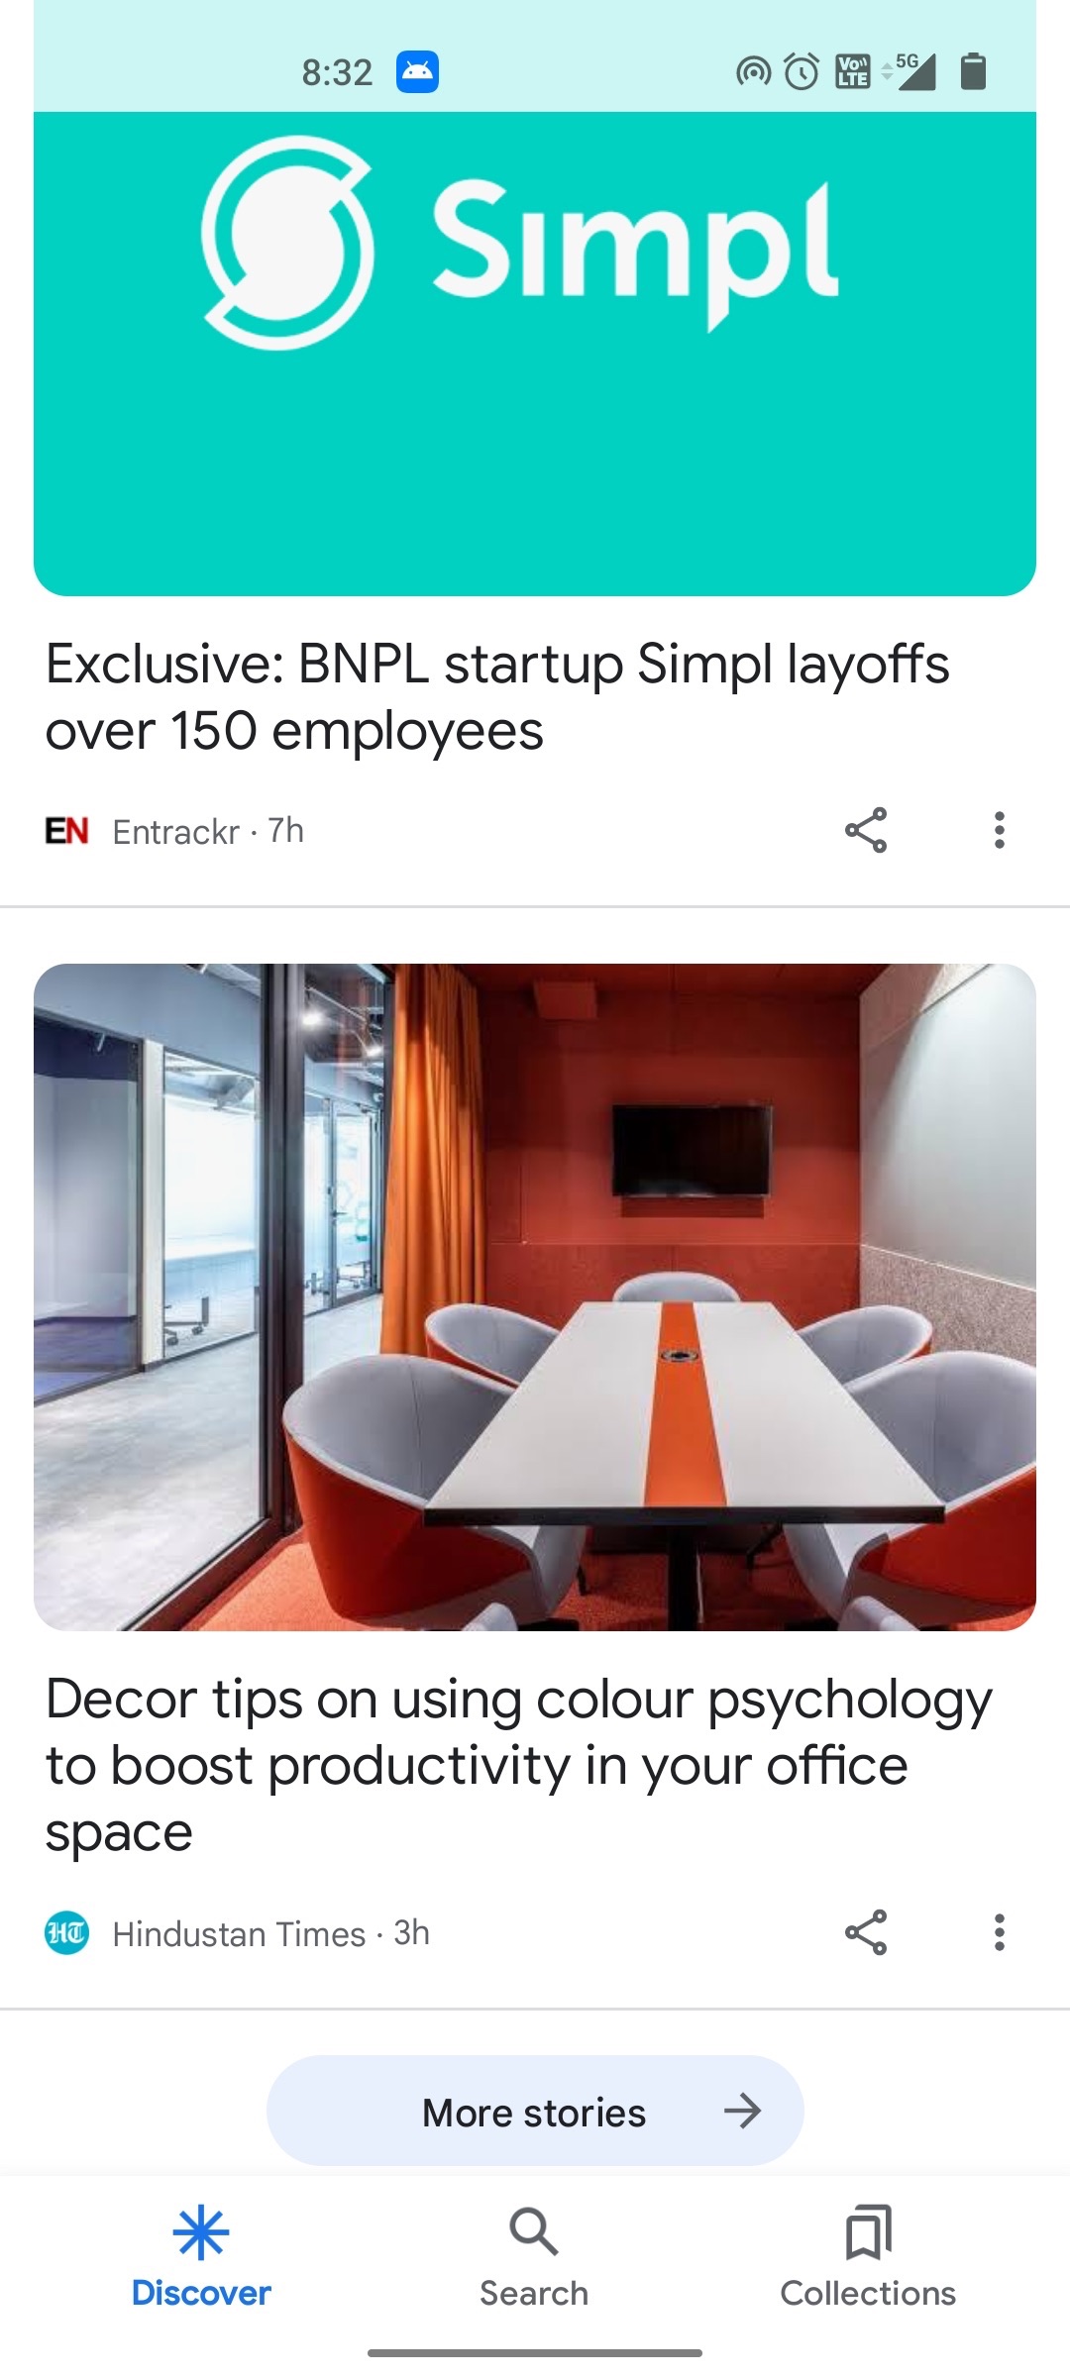Open the colour psychology decor headline
This screenshot has width=1070, height=2377.
click(x=519, y=1765)
